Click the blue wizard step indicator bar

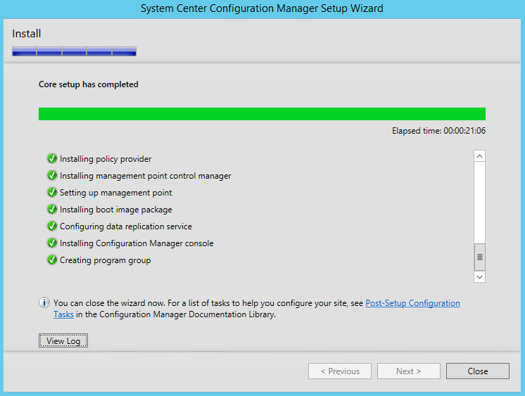74,51
